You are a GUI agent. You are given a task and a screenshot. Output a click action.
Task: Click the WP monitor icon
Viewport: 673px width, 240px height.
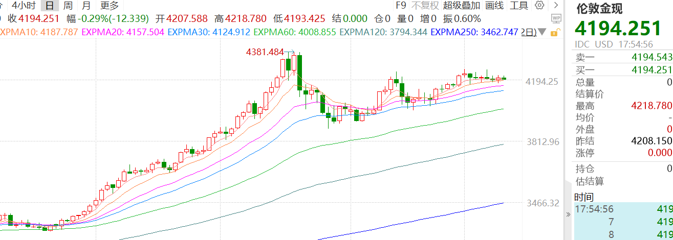tap(556, 19)
